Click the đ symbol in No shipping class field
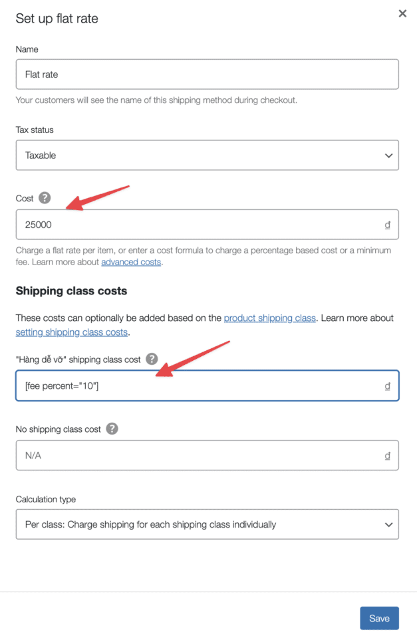The width and height of the screenshot is (417, 638). [387, 455]
